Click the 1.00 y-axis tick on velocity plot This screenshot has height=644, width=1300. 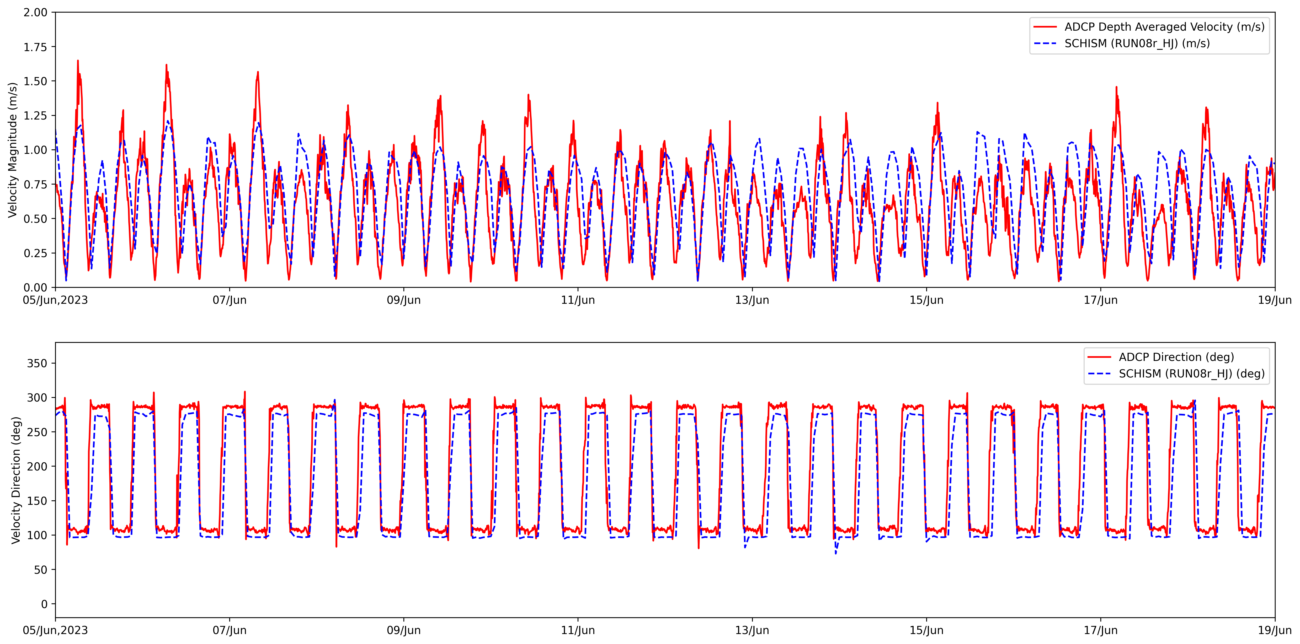pos(35,150)
